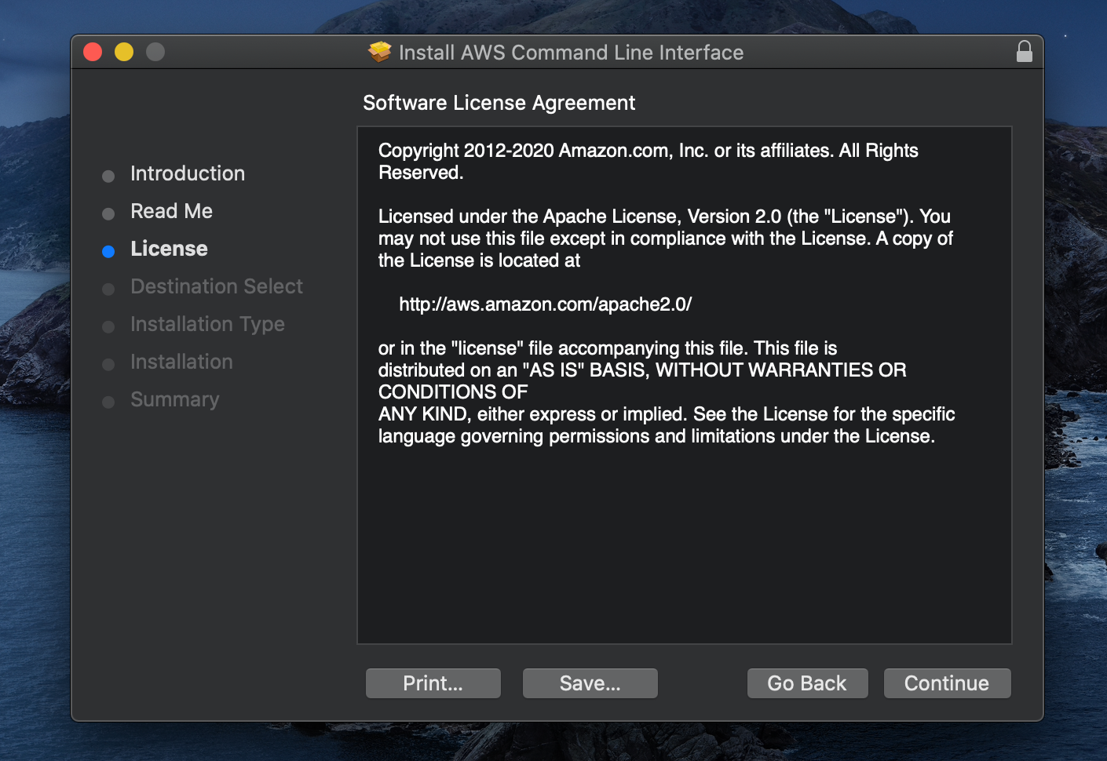
Task: Click the lock icon in the title bar
Action: click(x=1025, y=52)
